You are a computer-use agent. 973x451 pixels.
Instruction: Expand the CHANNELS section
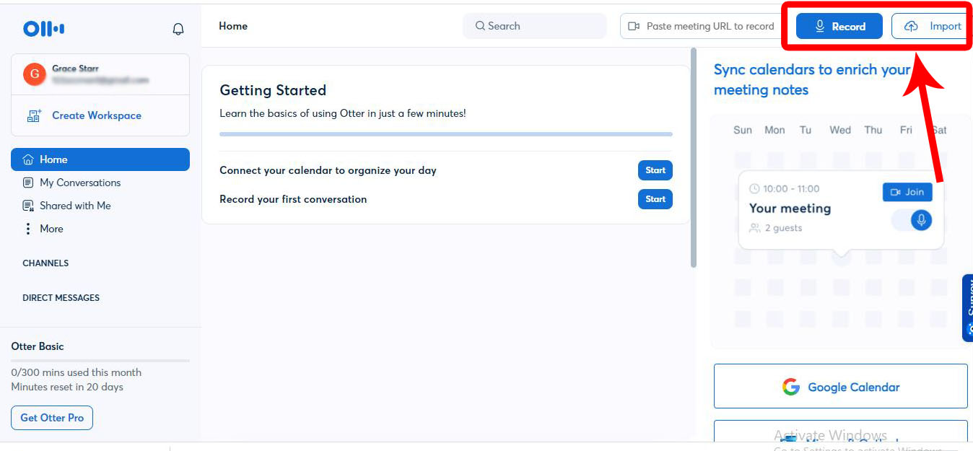[x=45, y=263]
